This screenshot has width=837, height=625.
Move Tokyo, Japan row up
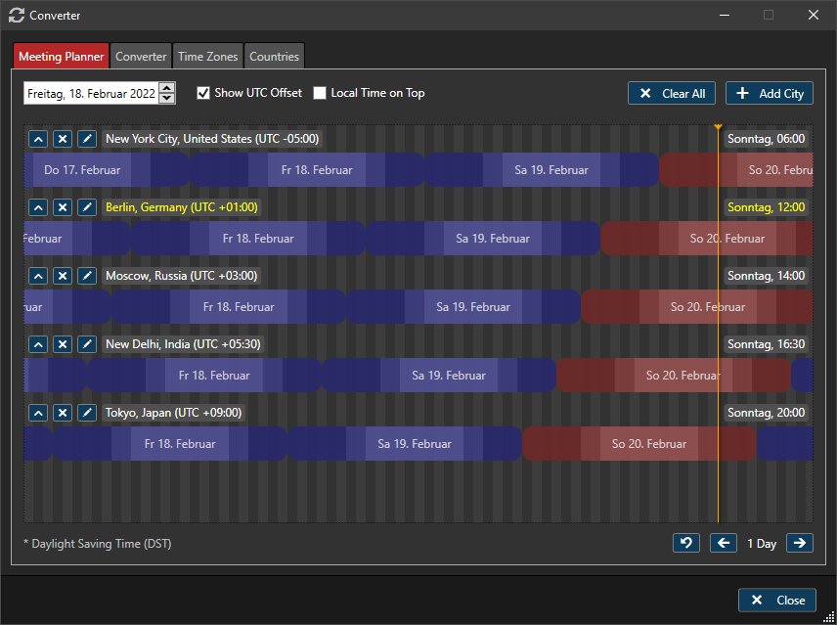(37, 413)
